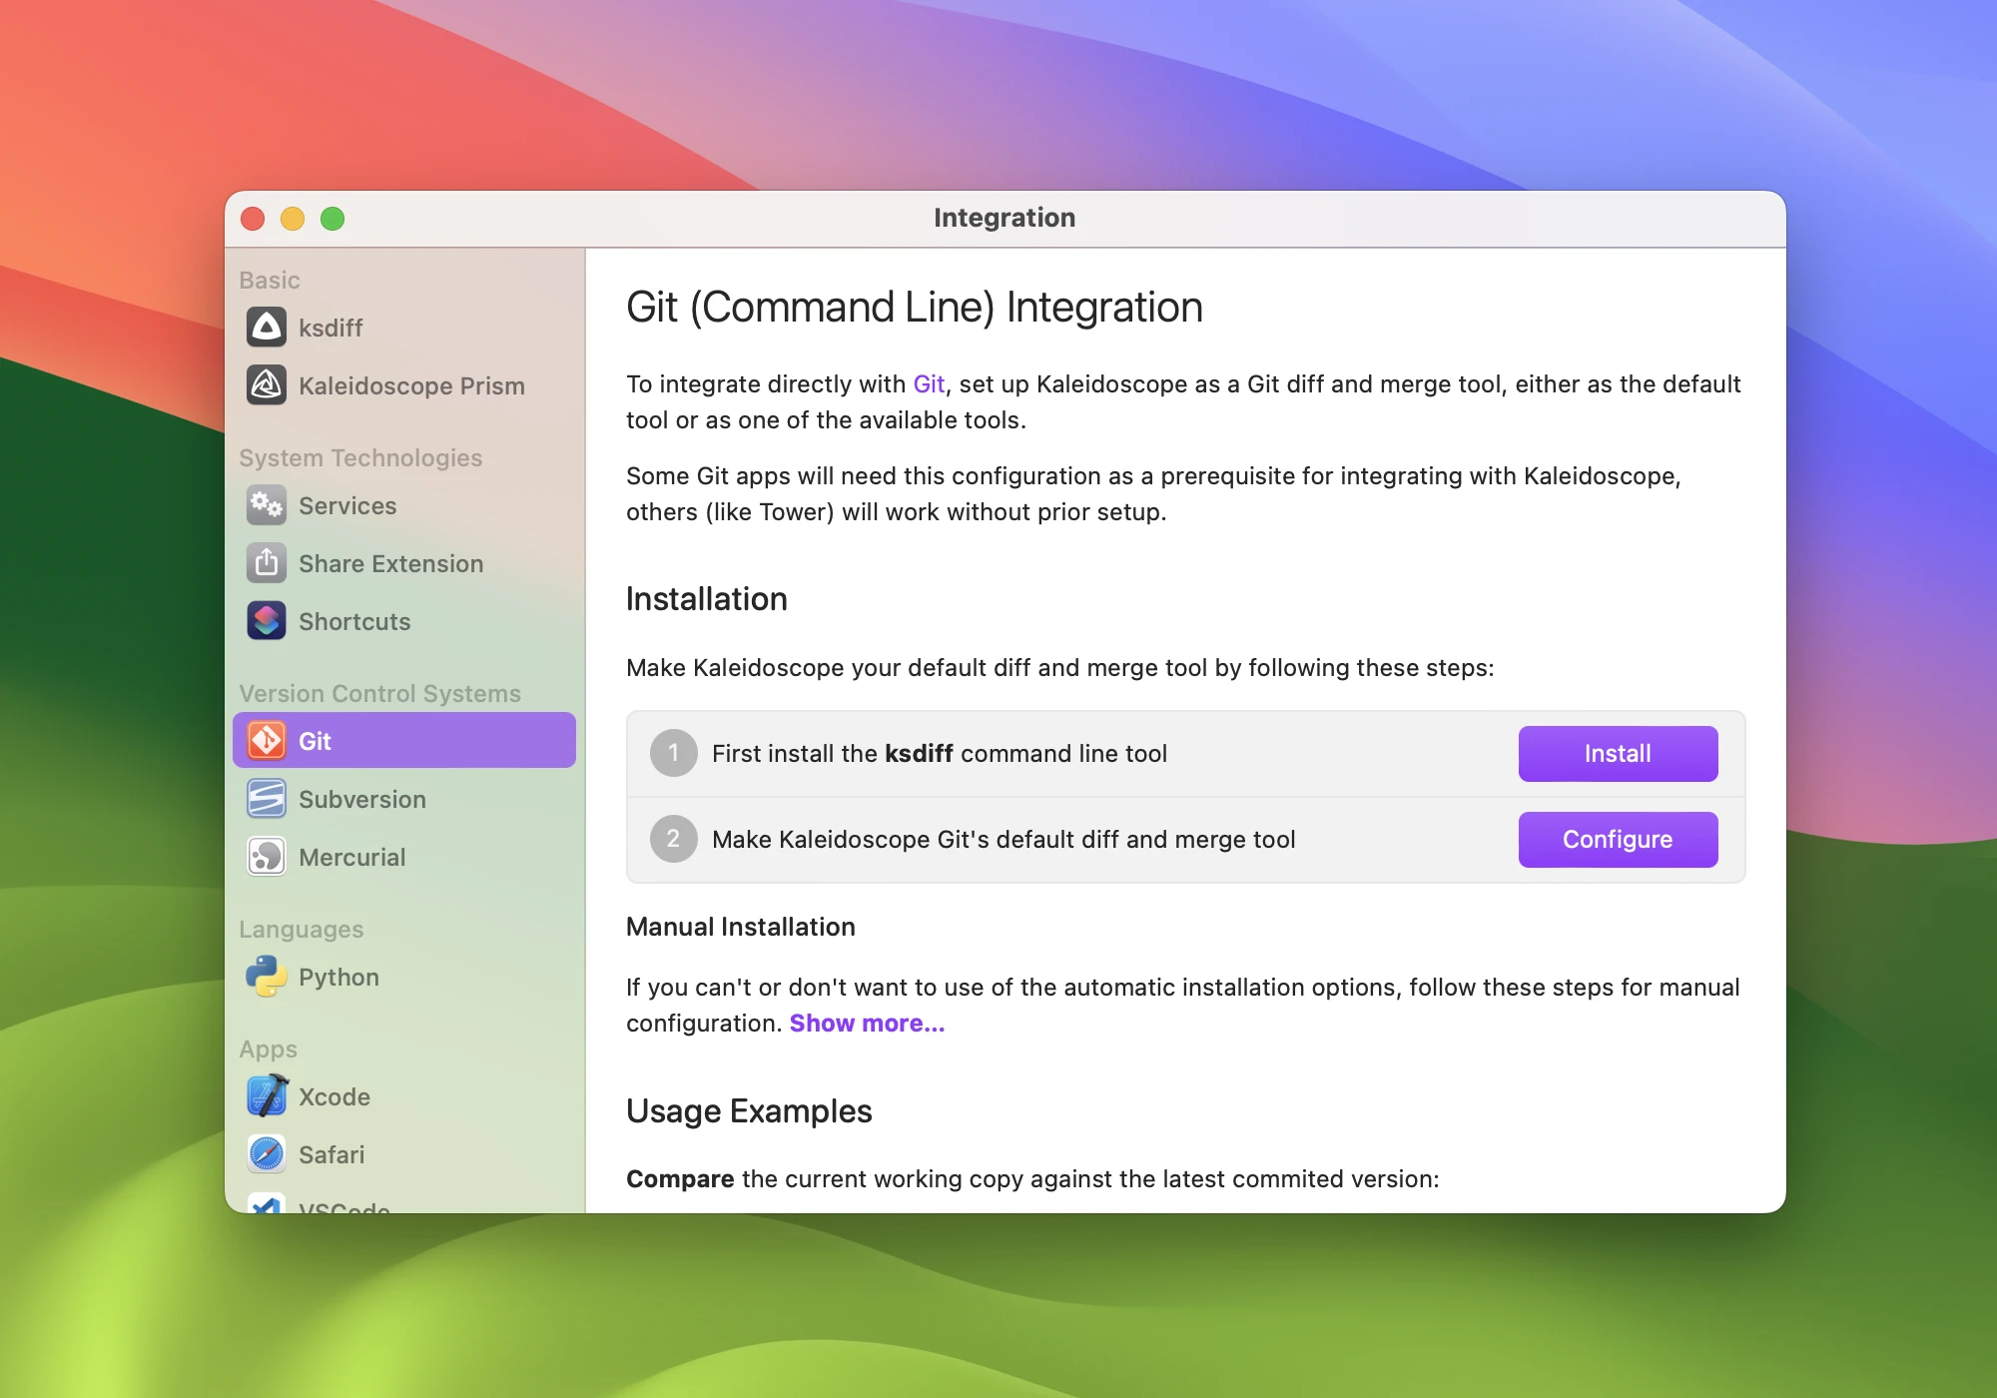The image size is (1997, 1398).
Task: Follow the Git hyperlink in intro text
Action: click(929, 384)
